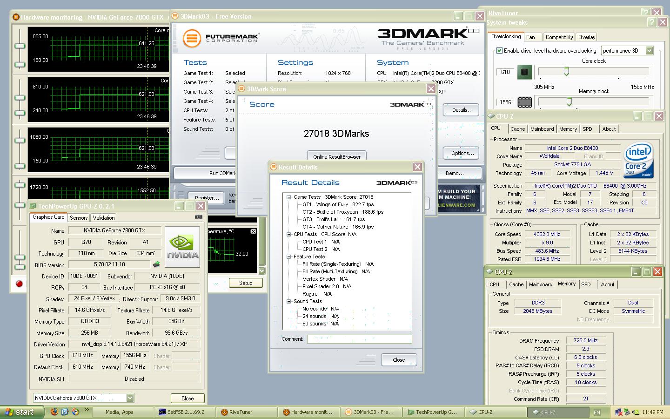
Task: Click the Intel Core 2 Duo logo in CPU-Z
Action: pos(638,161)
